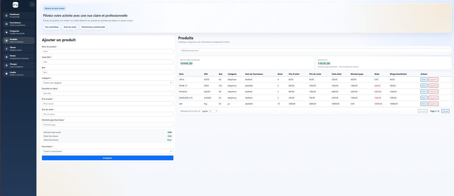The height and width of the screenshot is (196, 454).
Task: Focus the Quantite en stock field
Action: click(x=108, y=93)
